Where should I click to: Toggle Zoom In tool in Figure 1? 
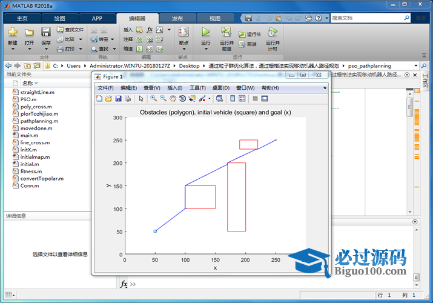point(154,98)
